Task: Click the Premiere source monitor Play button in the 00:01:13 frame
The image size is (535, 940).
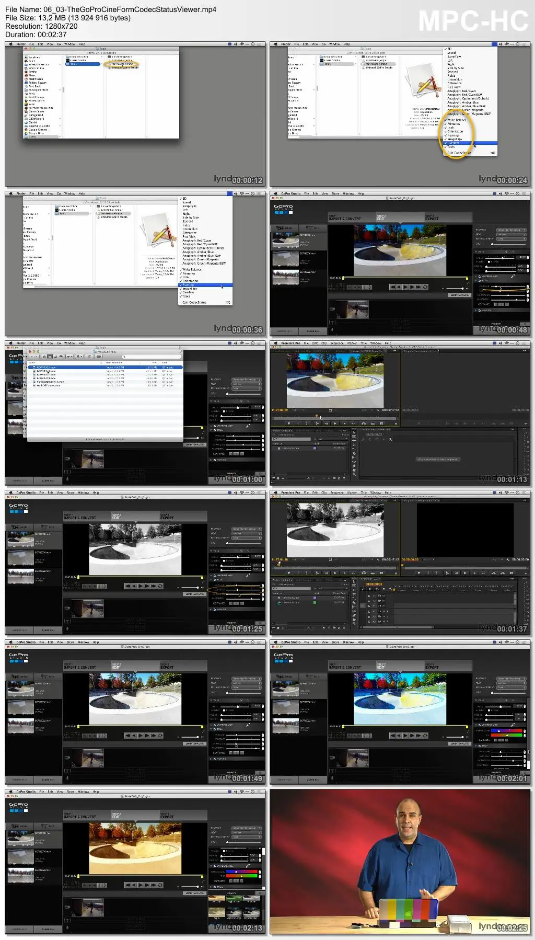Action: (335, 423)
